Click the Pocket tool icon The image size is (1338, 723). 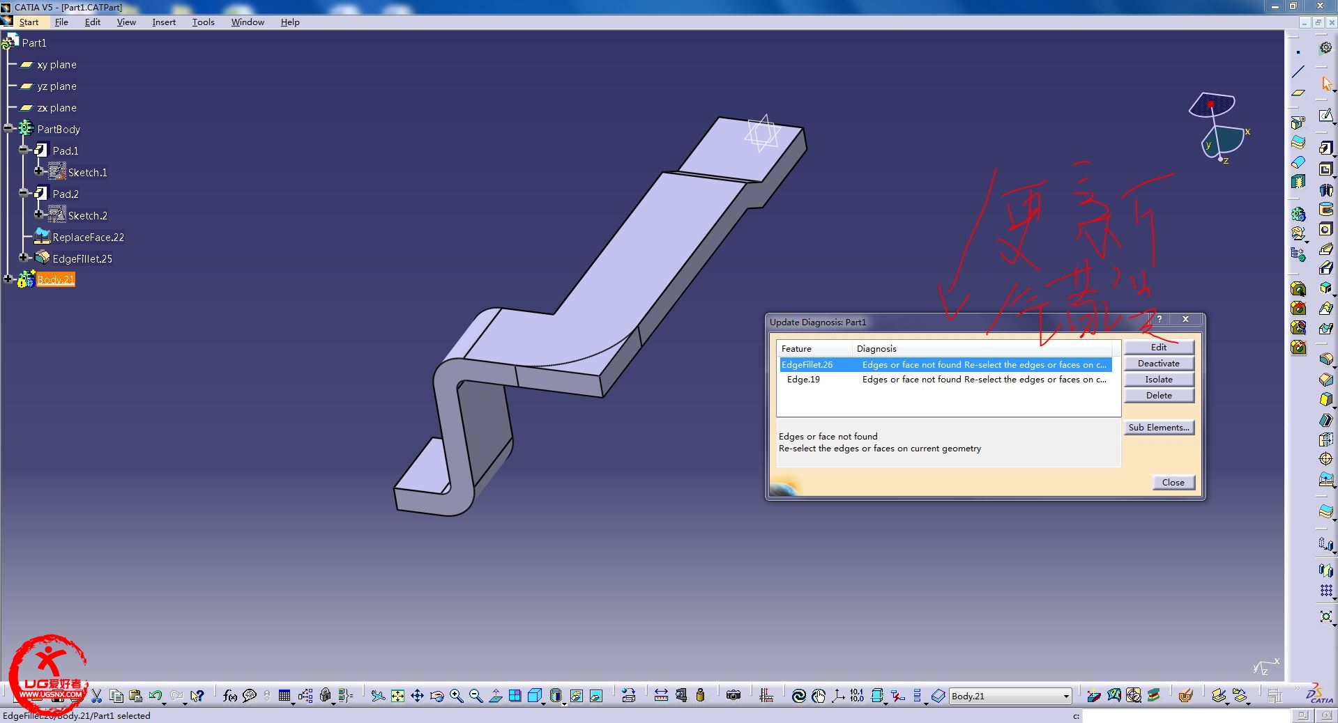(x=1326, y=169)
